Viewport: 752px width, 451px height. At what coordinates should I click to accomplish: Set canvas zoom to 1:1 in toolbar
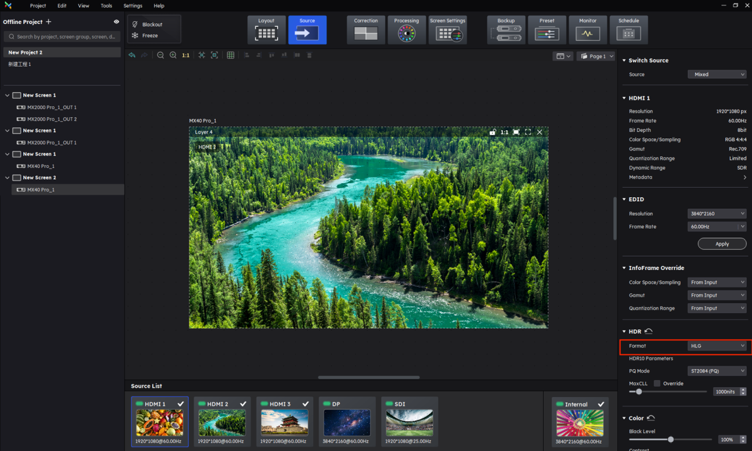[186, 55]
